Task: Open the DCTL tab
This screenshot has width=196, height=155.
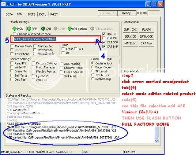Action: (43, 14)
